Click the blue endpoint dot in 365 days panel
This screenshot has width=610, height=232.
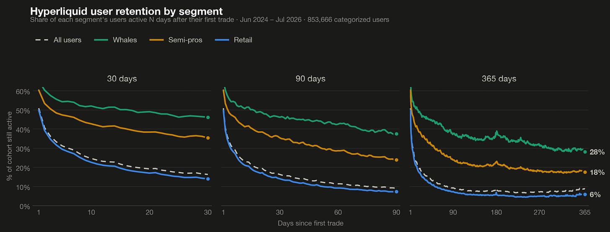(x=585, y=194)
